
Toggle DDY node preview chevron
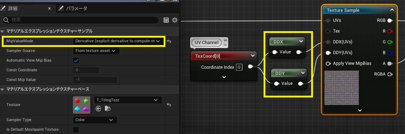click(303, 73)
